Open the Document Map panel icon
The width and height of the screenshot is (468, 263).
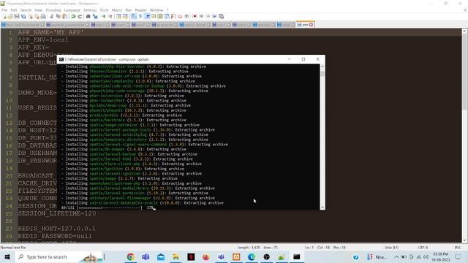coord(160,16)
